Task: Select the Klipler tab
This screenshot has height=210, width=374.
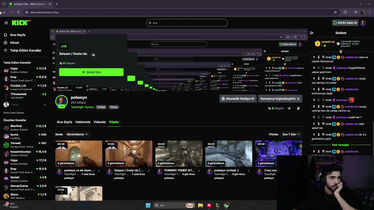Action: point(114,122)
